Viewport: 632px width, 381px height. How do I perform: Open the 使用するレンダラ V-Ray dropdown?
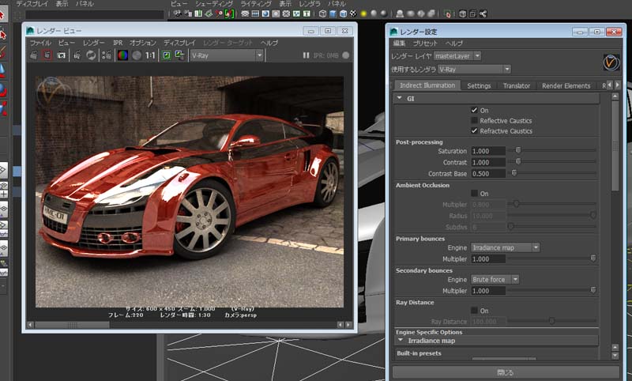[x=475, y=70]
